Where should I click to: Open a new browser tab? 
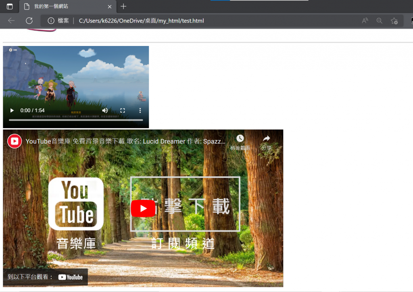click(x=123, y=6)
